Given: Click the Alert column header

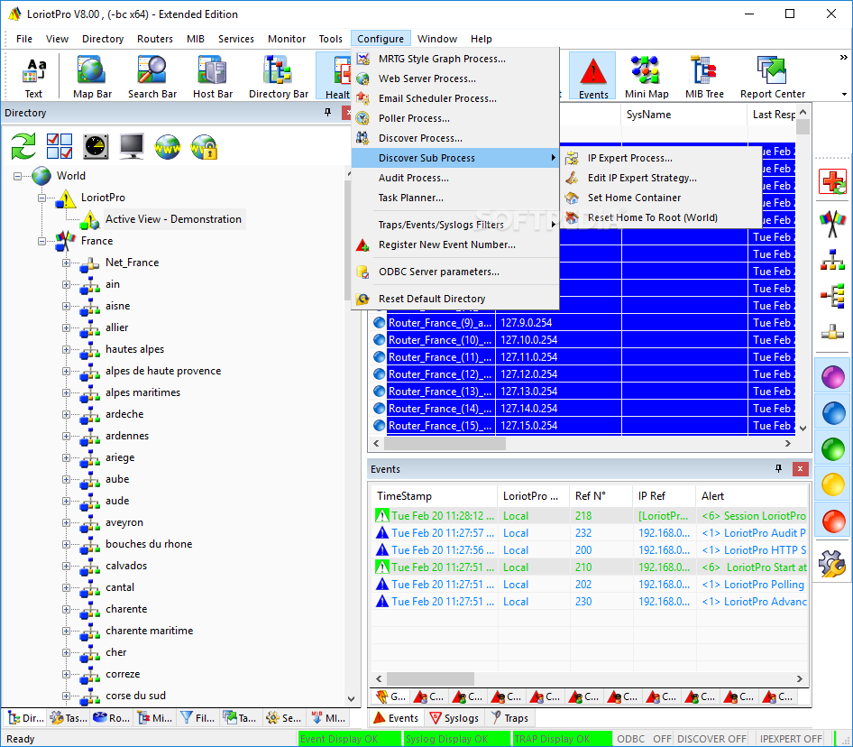Looking at the screenshot, I should tap(751, 496).
